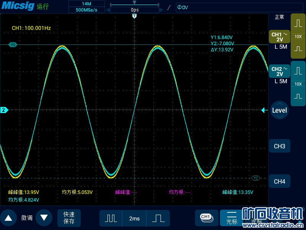Tap the CH2 2V channel button
This screenshot has width=306, height=230.
(x=280, y=71)
